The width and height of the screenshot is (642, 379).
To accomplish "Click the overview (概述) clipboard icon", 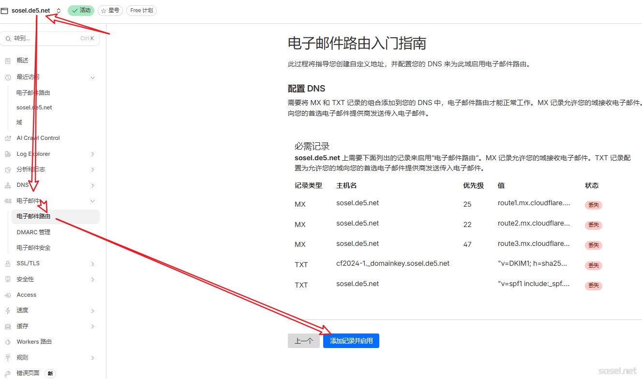I will (x=7, y=61).
